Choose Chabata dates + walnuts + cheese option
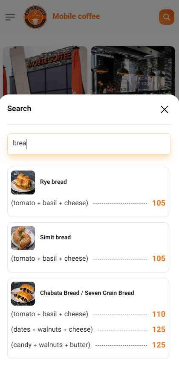Image resolution: width=179 pixels, height=368 pixels. pyautogui.click(x=88, y=330)
